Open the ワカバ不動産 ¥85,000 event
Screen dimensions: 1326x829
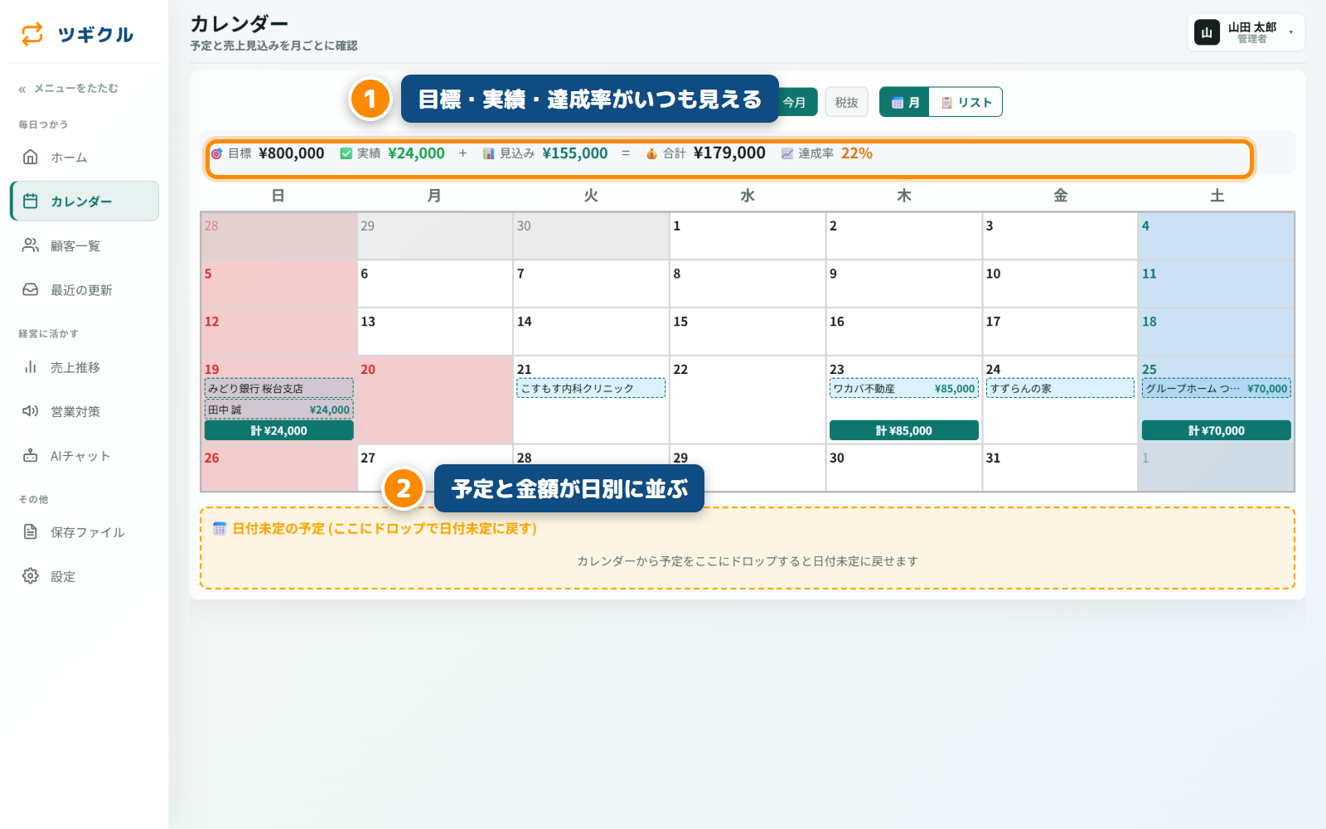pyautogui.click(x=904, y=388)
